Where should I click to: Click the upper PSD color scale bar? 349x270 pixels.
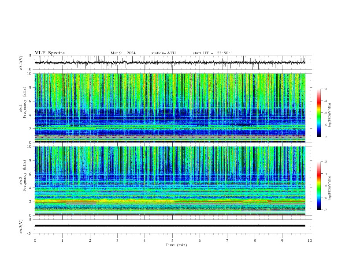click(319, 112)
